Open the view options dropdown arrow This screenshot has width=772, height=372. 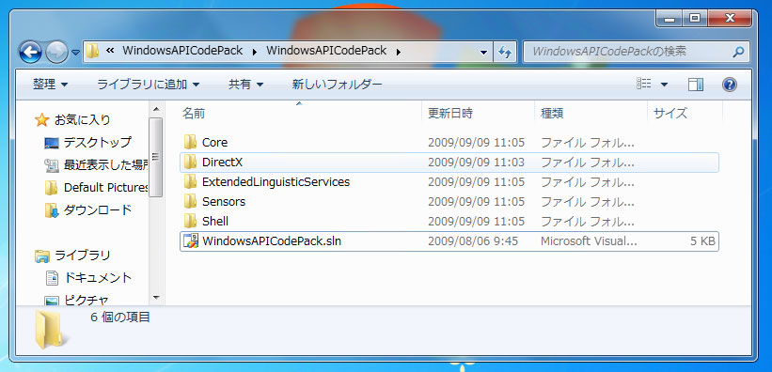664,85
